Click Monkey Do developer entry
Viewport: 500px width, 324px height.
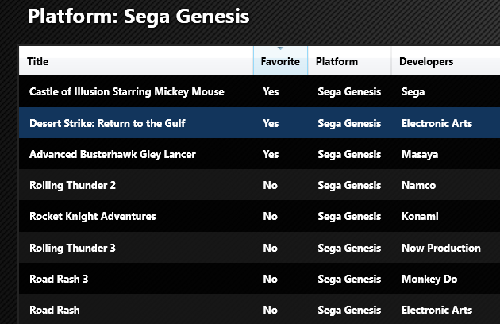429,279
